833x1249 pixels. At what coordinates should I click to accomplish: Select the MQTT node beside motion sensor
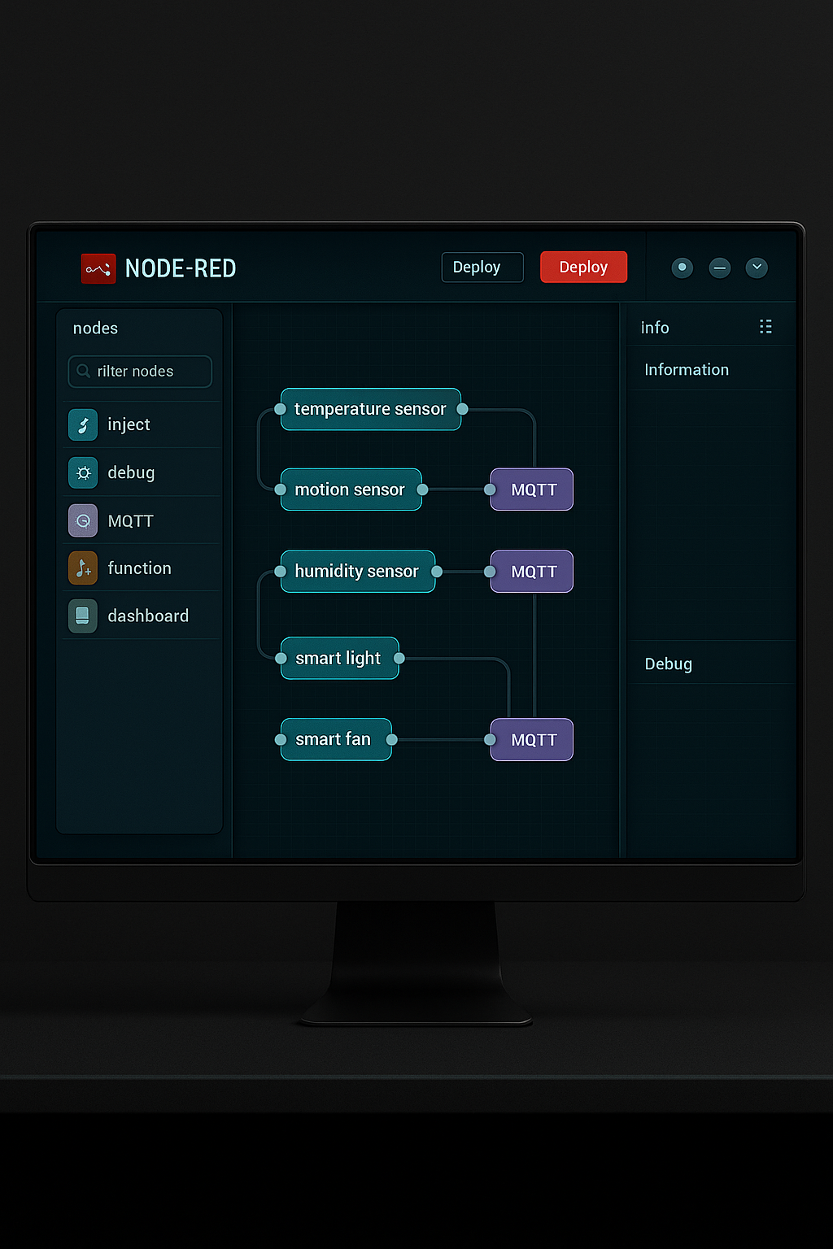point(533,490)
